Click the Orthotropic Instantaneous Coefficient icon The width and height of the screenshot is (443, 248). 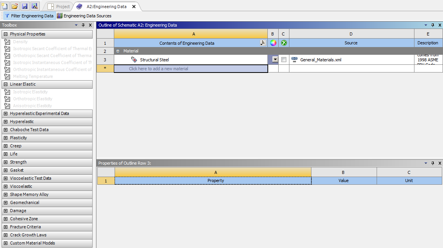tap(7, 69)
